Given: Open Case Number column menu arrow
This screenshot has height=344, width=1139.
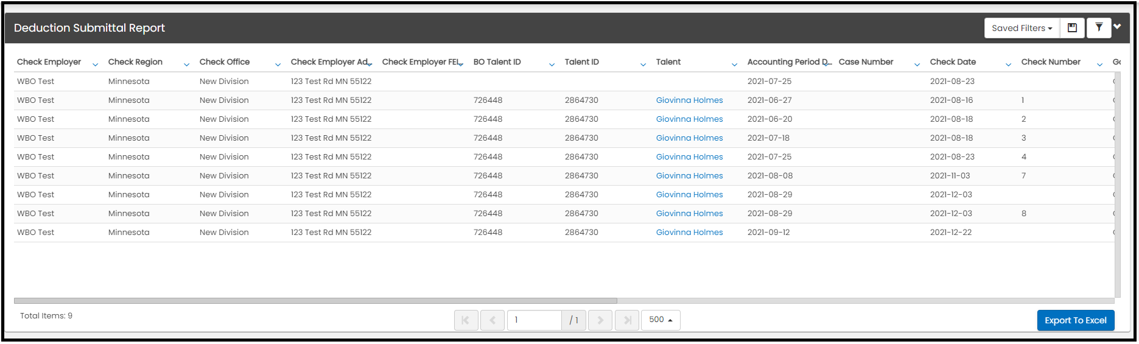Looking at the screenshot, I should point(917,65).
